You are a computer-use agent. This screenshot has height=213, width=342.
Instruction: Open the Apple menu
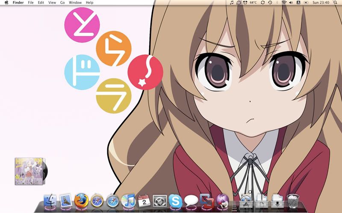click(x=6, y=3)
